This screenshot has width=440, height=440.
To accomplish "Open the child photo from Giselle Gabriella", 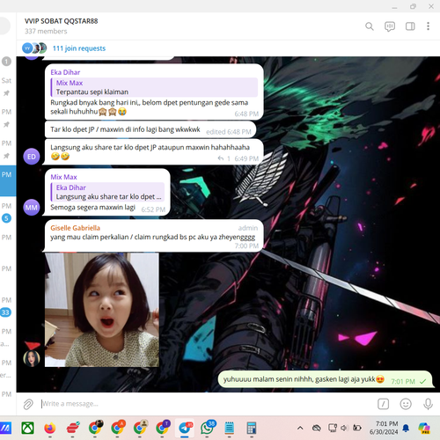I will point(102,310).
